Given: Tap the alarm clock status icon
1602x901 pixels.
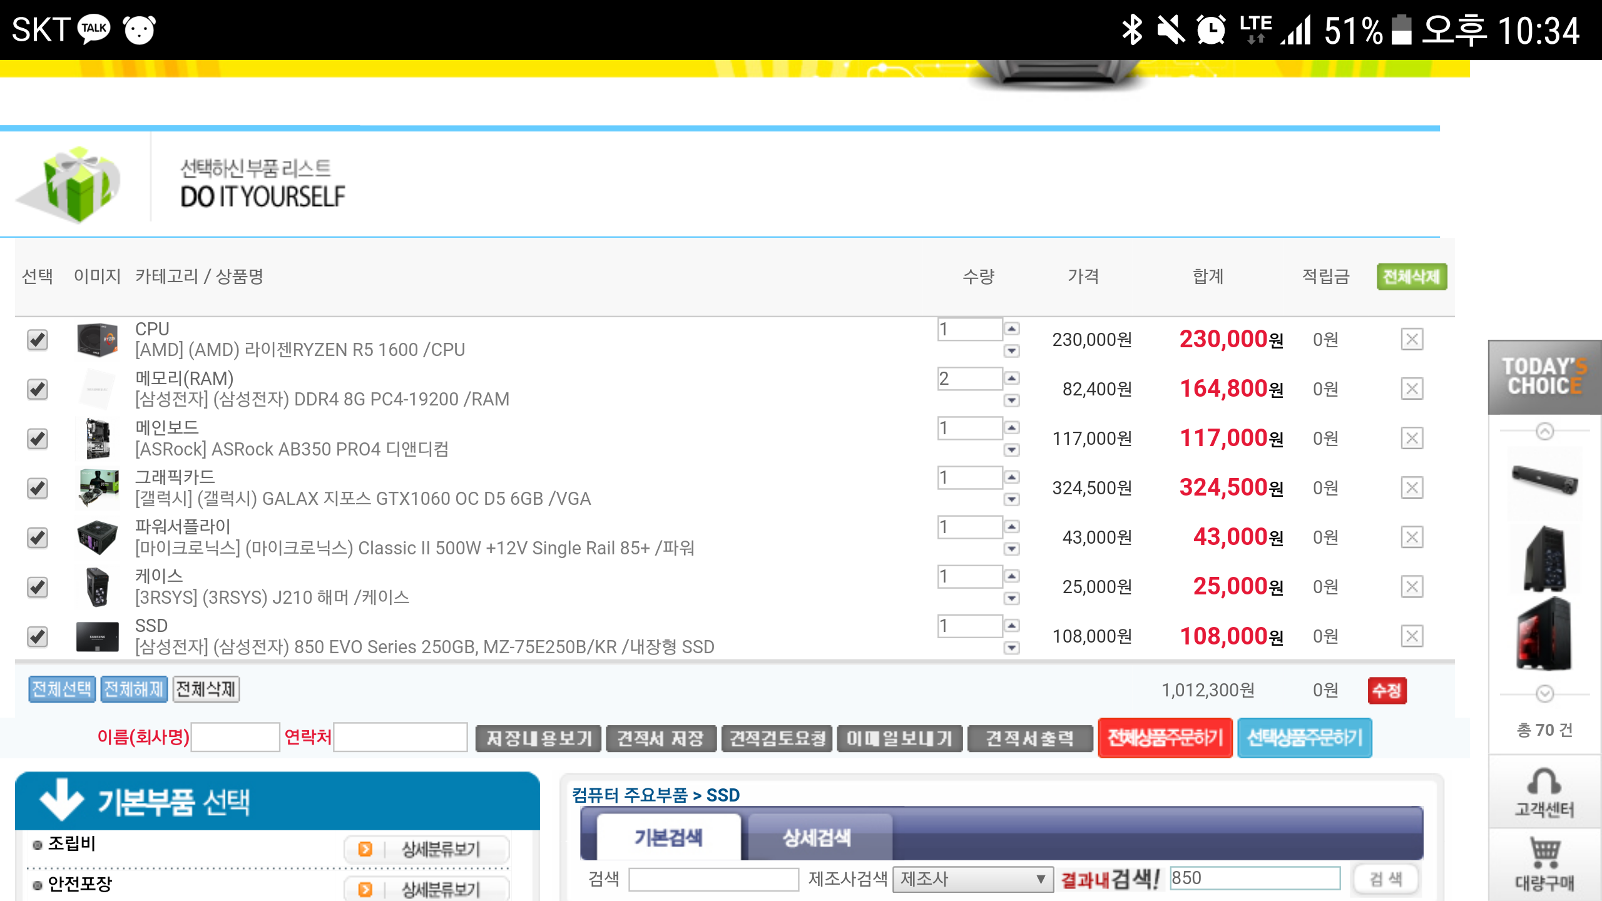Looking at the screenshot, I should click(1211, 29).
